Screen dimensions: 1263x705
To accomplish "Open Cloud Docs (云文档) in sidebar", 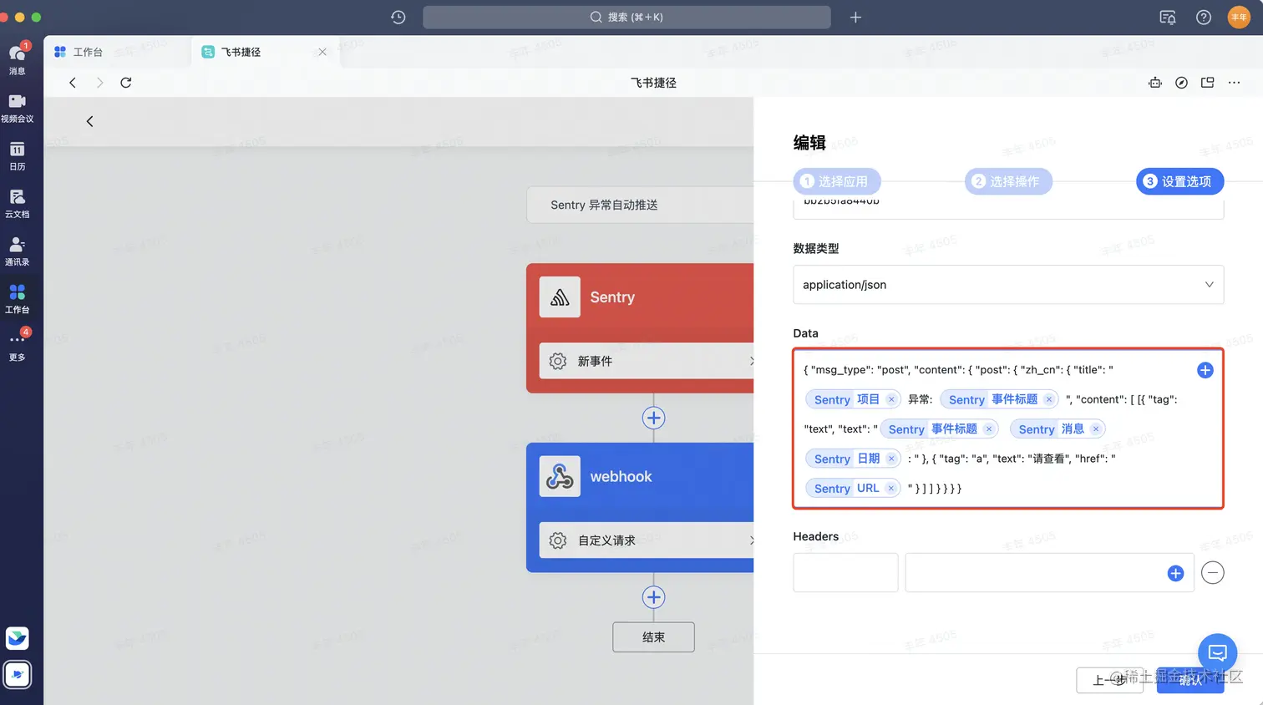I will pos(17,203).
